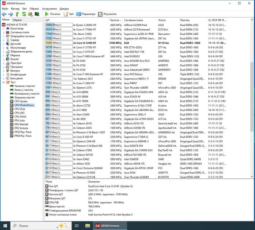
Task: Select Конфігурація tree item
Action: (x=18, y=74)
